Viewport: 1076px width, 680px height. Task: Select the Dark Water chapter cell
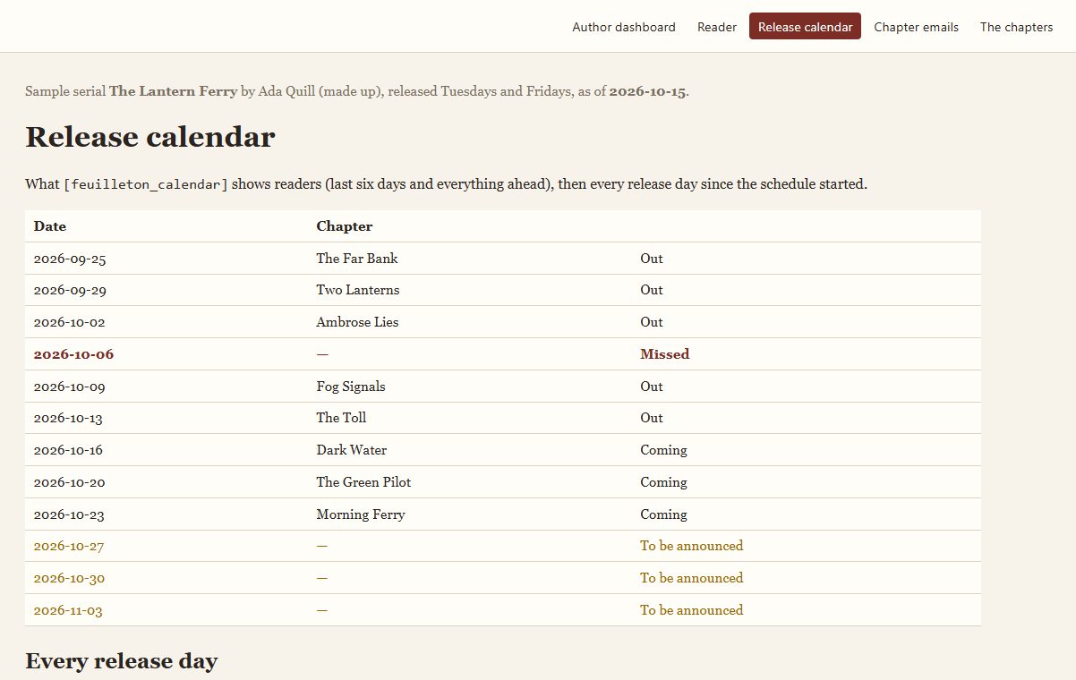tap(352, 450)
